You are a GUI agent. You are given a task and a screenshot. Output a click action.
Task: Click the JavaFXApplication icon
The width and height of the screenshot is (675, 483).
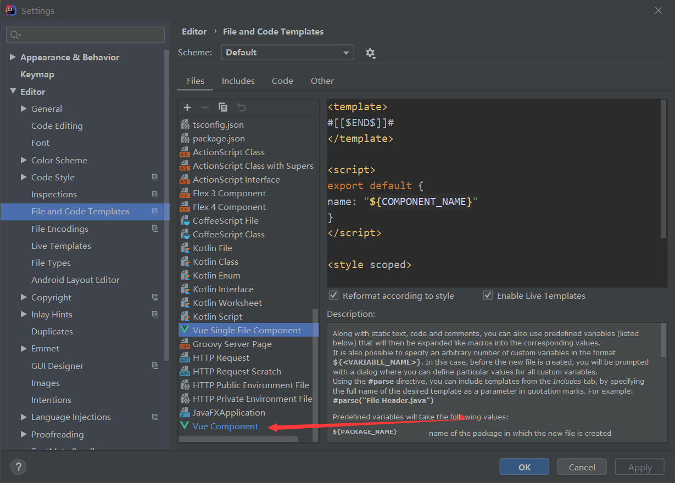coord(185,413)
